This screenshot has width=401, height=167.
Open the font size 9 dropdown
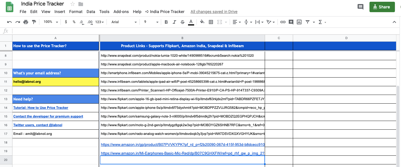pos(151,22)
